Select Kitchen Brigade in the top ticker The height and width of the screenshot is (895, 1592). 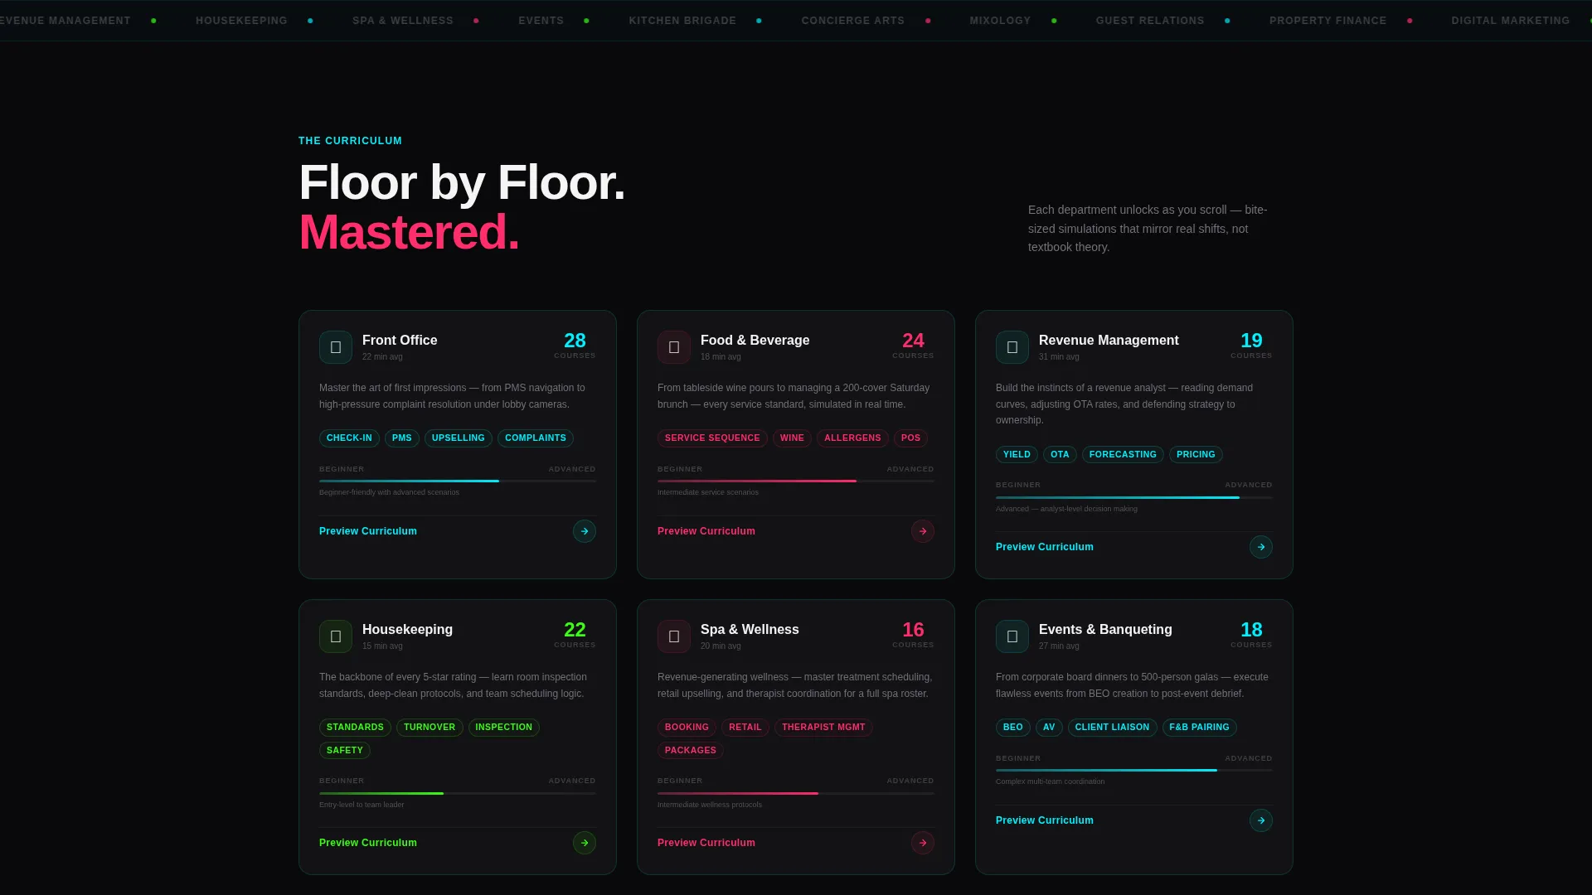point(682,21)
